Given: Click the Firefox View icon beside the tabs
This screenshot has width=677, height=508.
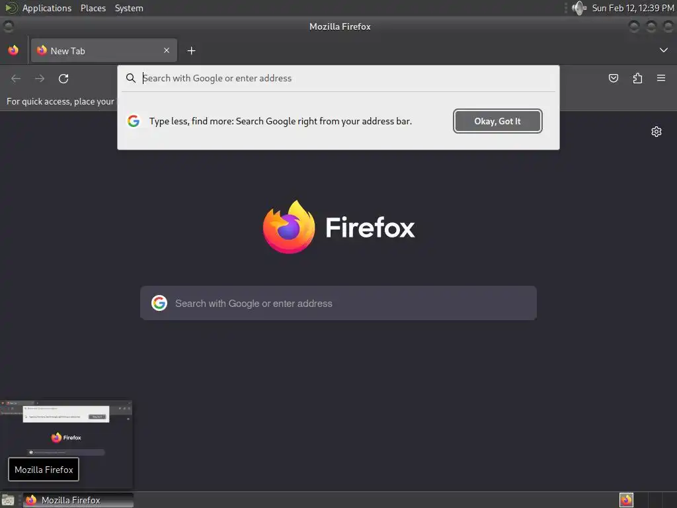Looking at the screenshot, I should (13, 50).
